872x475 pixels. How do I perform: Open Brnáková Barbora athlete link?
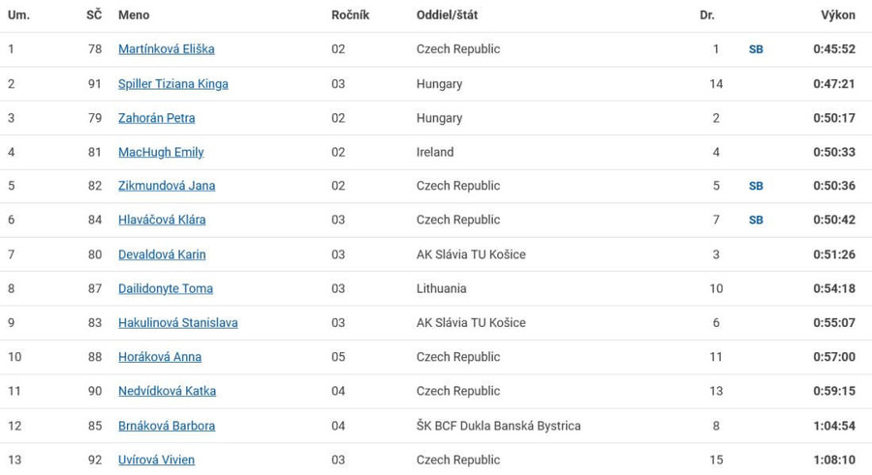(167, 426)
